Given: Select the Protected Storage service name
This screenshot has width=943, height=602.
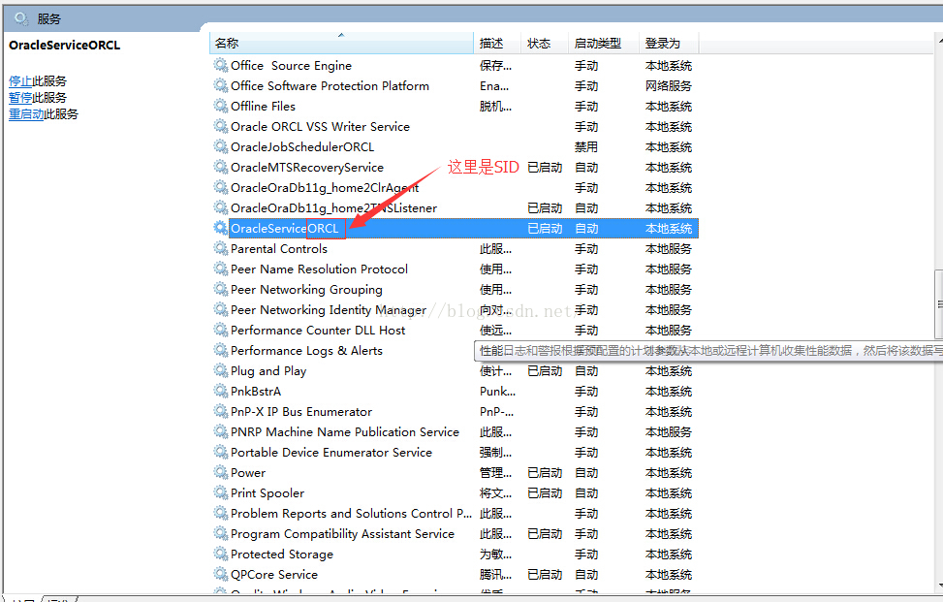Looking at the screenshot, I should coord(281,554).
